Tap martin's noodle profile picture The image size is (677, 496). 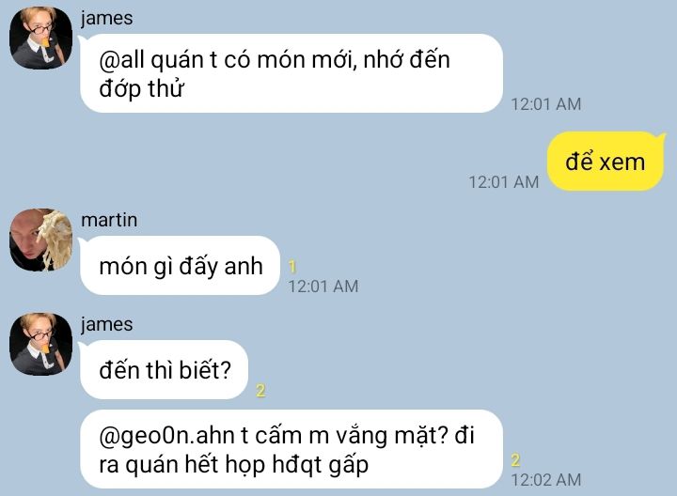[x=41, y=240]
